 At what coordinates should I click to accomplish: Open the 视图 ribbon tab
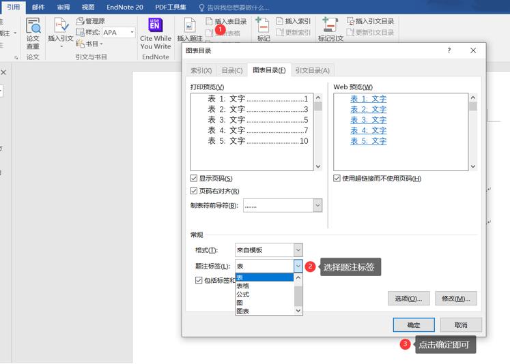tap(88, 7)
